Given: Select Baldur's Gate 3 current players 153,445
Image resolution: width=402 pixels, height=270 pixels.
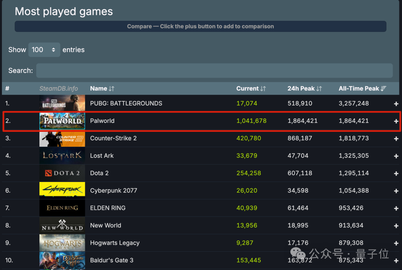Looking at the screenshot, I should pyautogui.click(x=248, y=260).
